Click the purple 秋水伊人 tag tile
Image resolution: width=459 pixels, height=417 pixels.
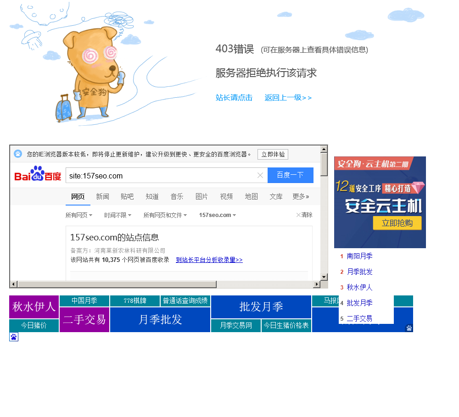tap(34, 307)
